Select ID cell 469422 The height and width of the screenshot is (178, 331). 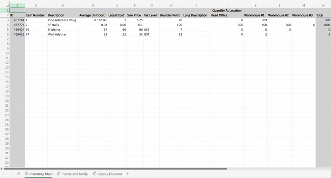pyautogui.click(x=17, y=34)
